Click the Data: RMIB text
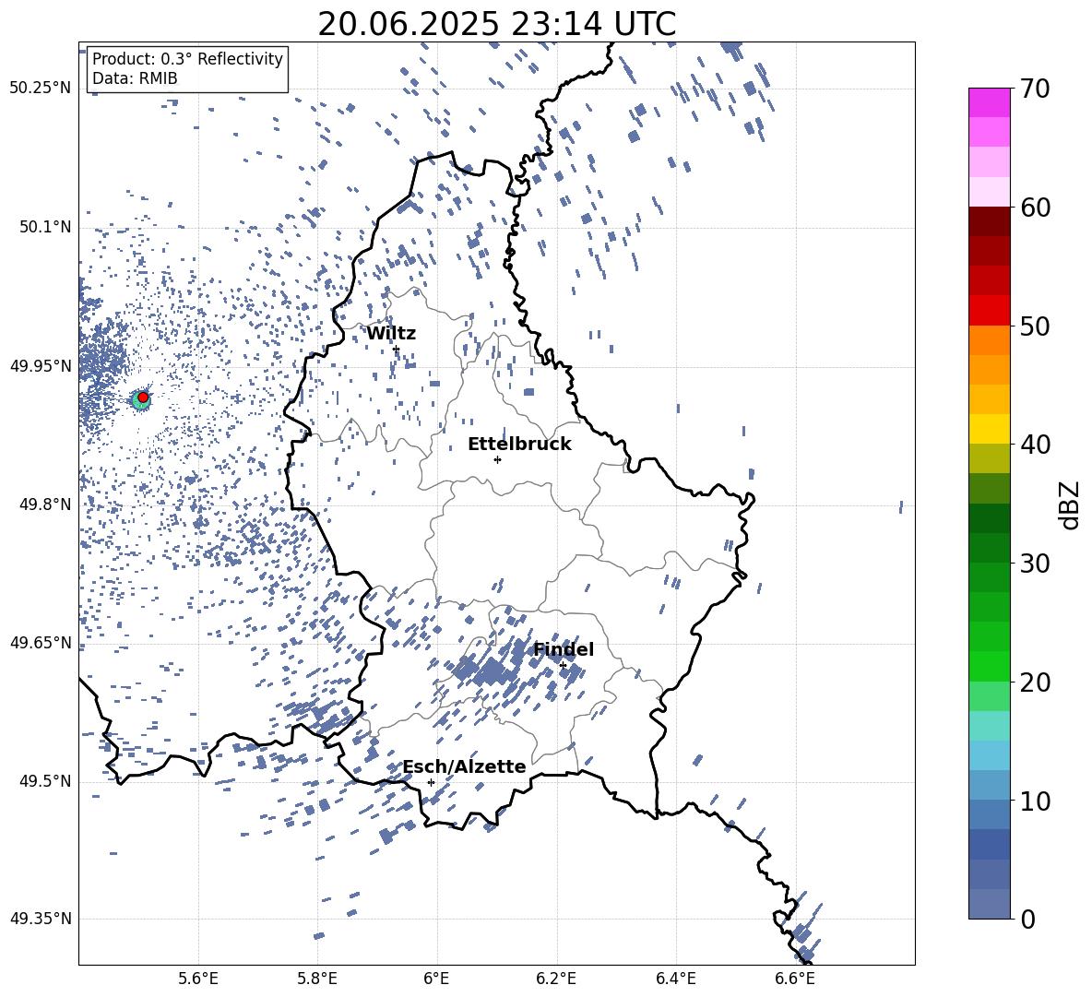This screenshot has width=1092, height=997. coord(135,78)
